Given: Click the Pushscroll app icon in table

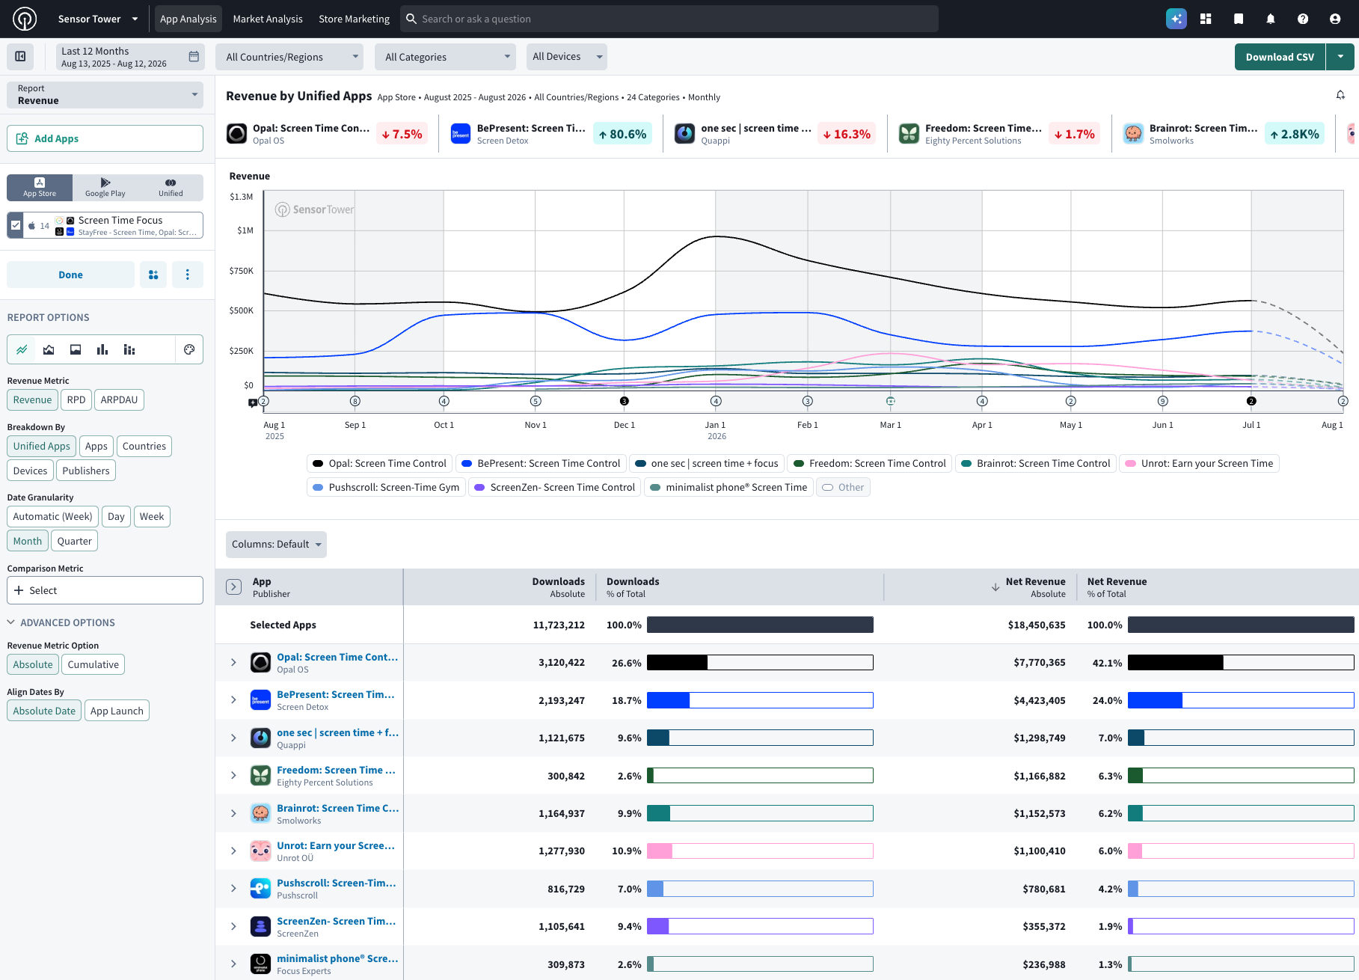Looking at the screenshot, I should [260, 889].
